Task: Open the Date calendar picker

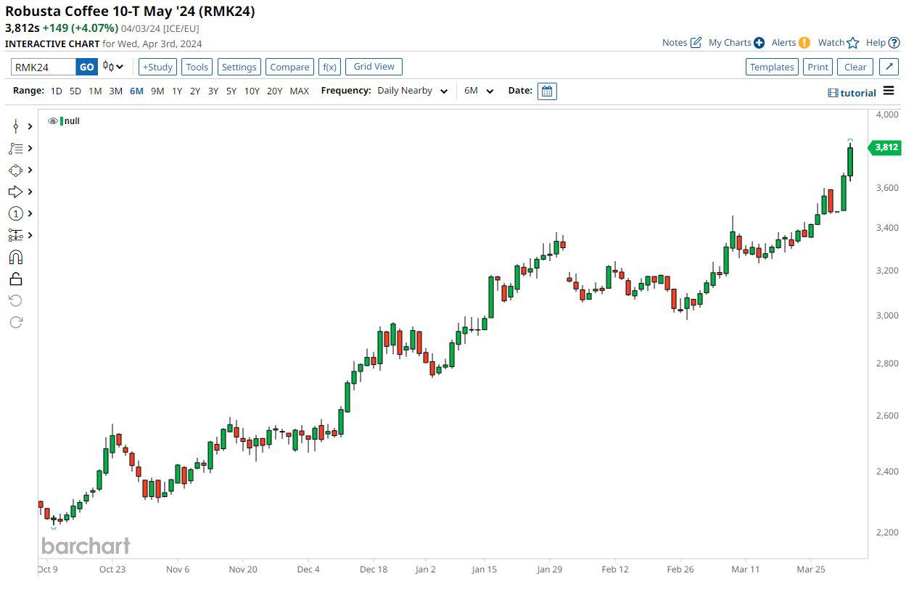Action: [547, 91]
